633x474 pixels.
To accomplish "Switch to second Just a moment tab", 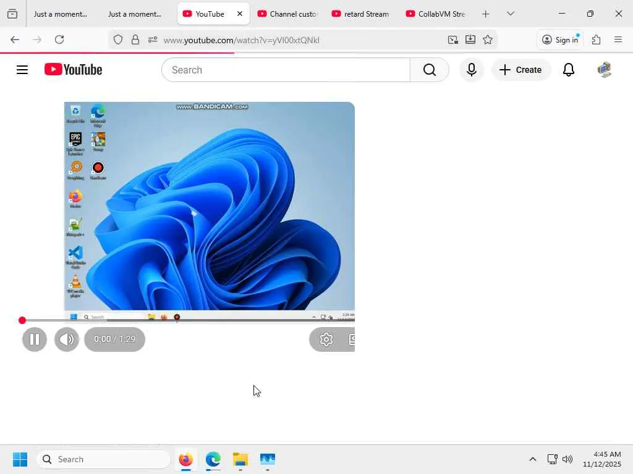I will 135,14.
